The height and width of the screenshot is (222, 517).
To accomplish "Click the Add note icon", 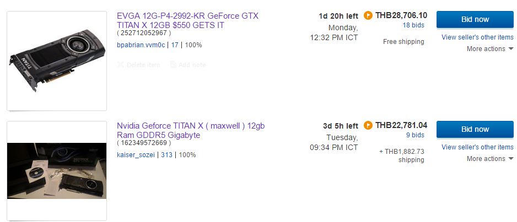I will click(173, 65).
